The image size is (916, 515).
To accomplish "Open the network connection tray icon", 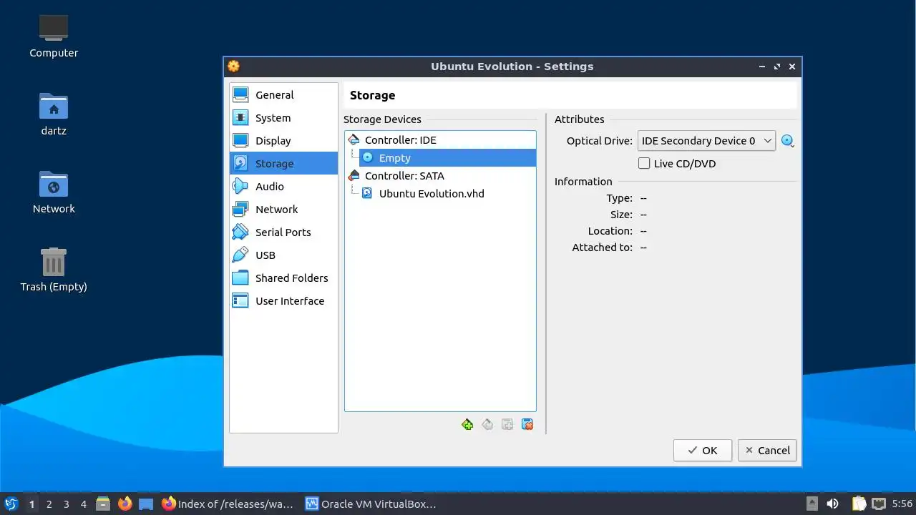I will (879, 504).
